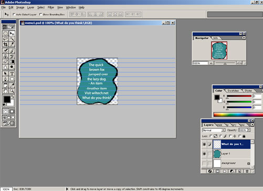Image resolution: width=263 pixels, height=191 pixels.
Task: Add a layer style in Layers panel
Action: coord(210,171)
